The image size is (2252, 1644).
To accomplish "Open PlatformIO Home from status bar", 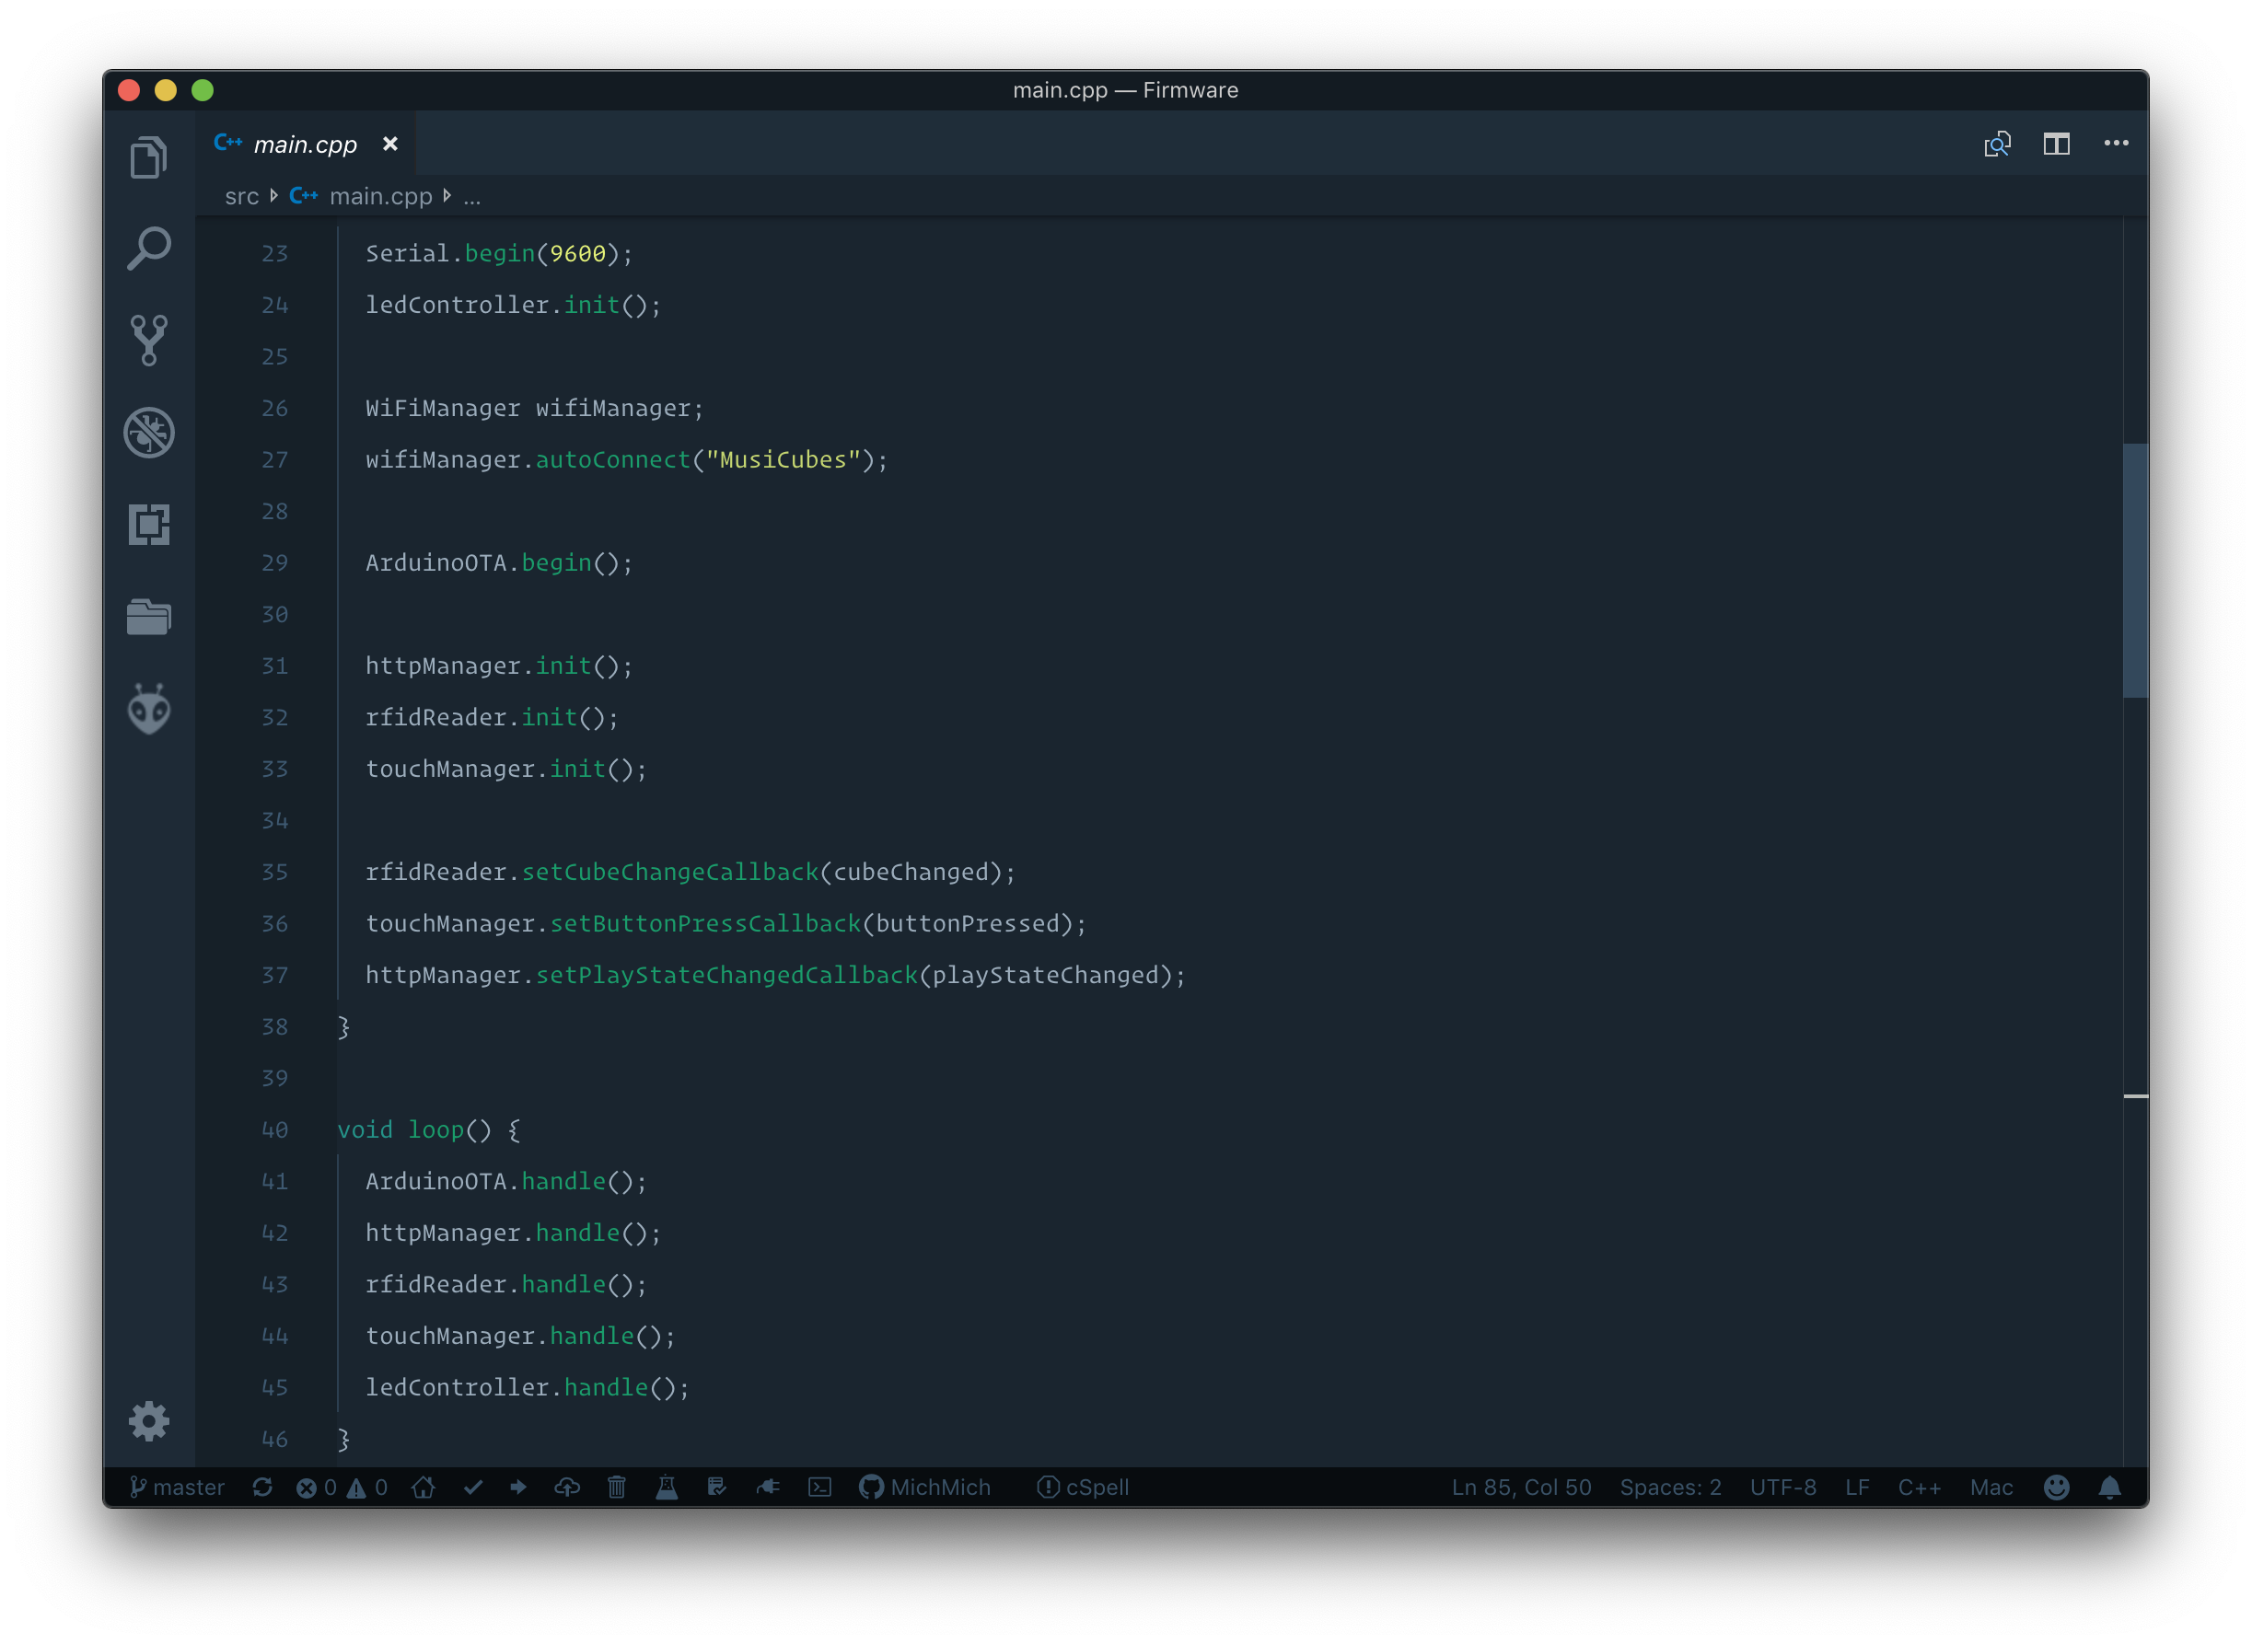I will coord(423,1487).
